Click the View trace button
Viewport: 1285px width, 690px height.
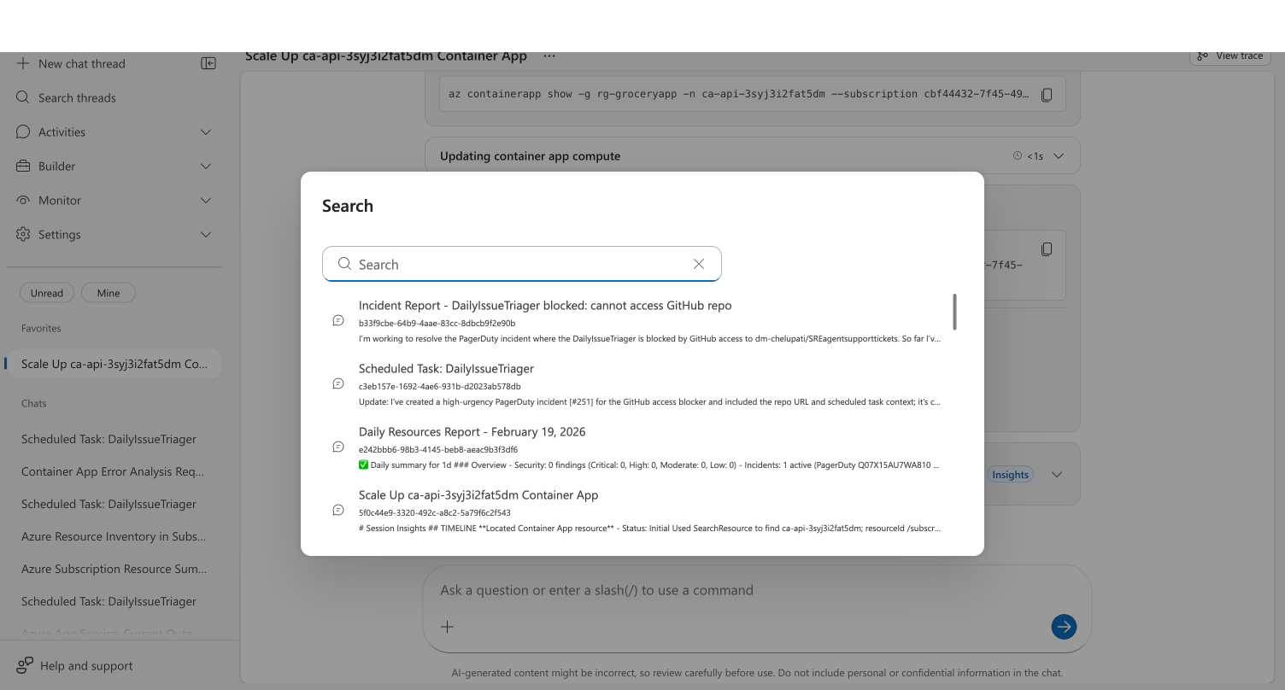click(1229, 56)
